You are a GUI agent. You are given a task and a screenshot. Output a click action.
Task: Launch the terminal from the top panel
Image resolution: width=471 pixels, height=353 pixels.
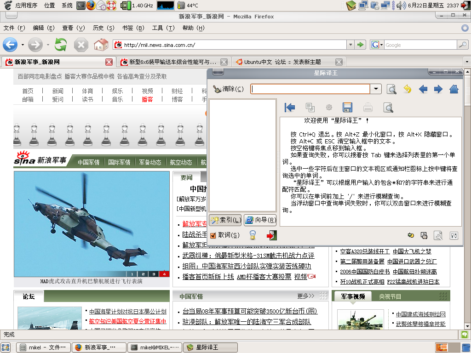(81, 5)
